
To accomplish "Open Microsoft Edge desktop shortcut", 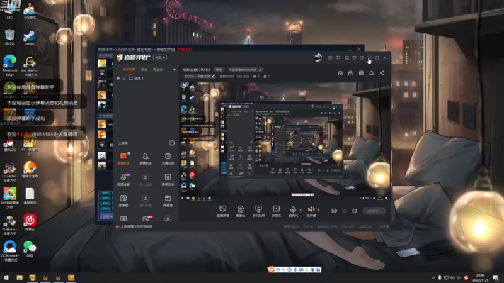I will [10, 65].
